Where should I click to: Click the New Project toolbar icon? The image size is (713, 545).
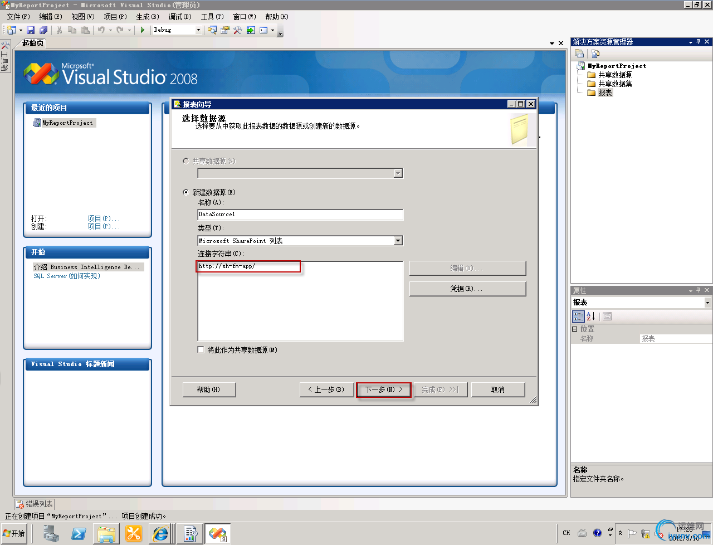click(x=12, y=30)
